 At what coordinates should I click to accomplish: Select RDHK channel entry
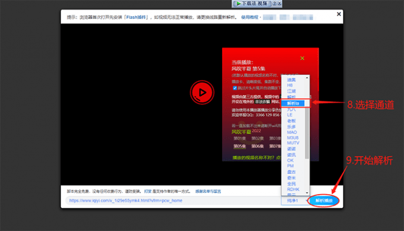(x=293, y=189)
